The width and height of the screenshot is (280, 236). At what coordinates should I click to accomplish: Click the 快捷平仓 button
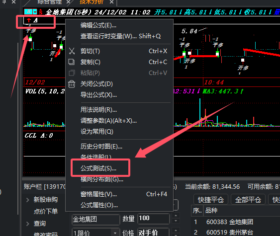tap(211, 200)
